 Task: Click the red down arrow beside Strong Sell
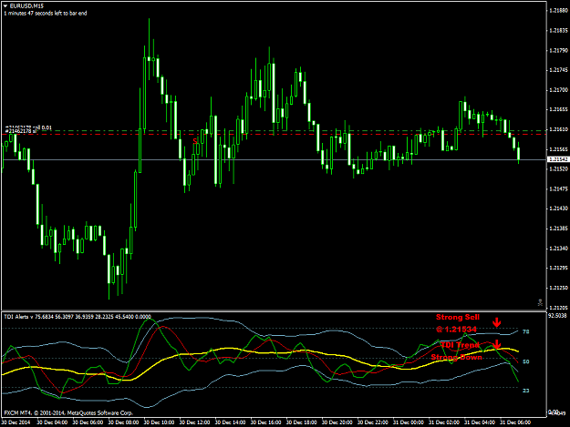[496, 321]
